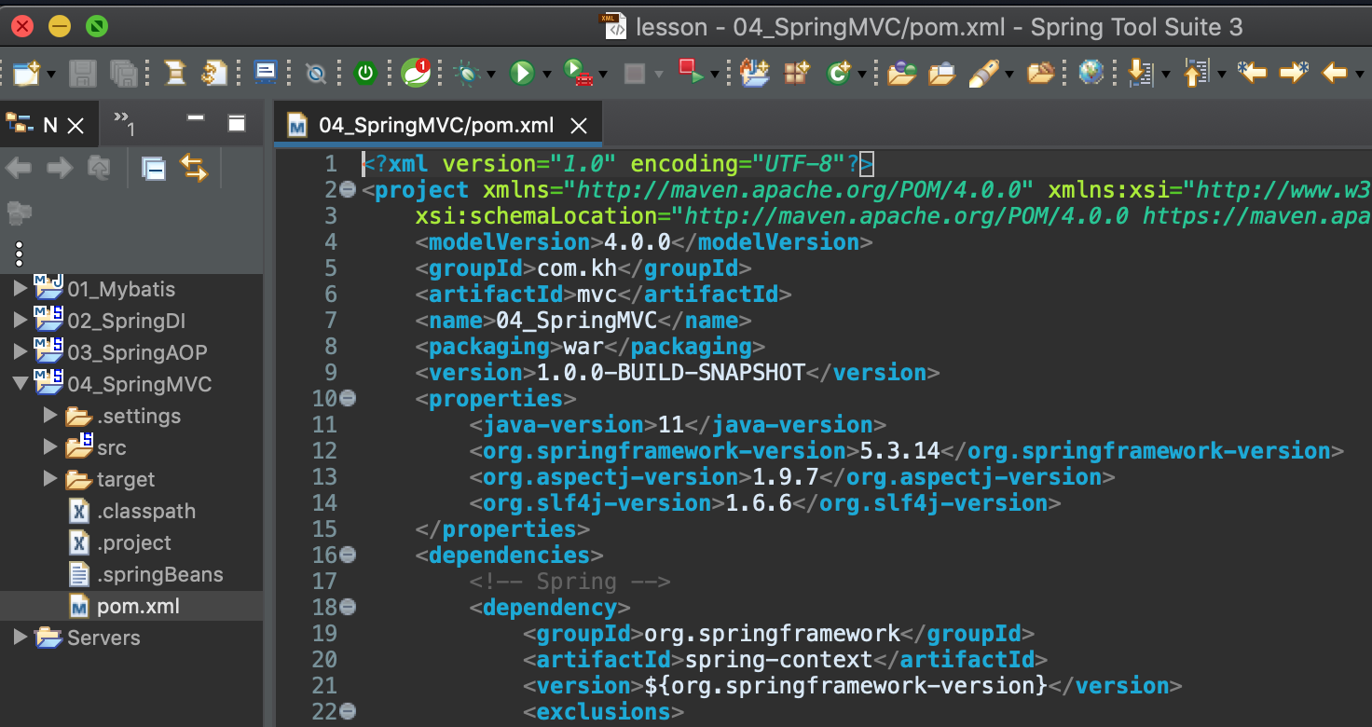Minimize the Navigator panel
This screenshot has width=1372, height=727.
(x=196, y=118)
